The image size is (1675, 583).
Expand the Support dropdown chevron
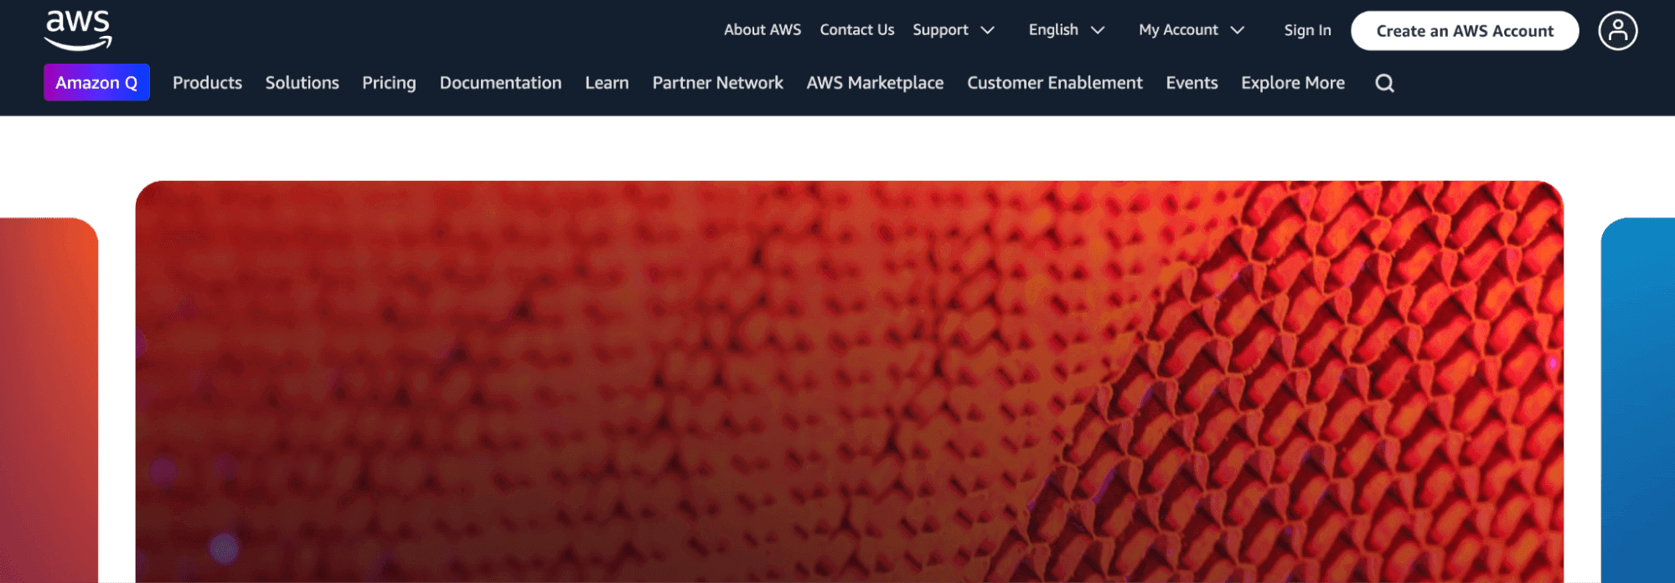pos(988,30)
